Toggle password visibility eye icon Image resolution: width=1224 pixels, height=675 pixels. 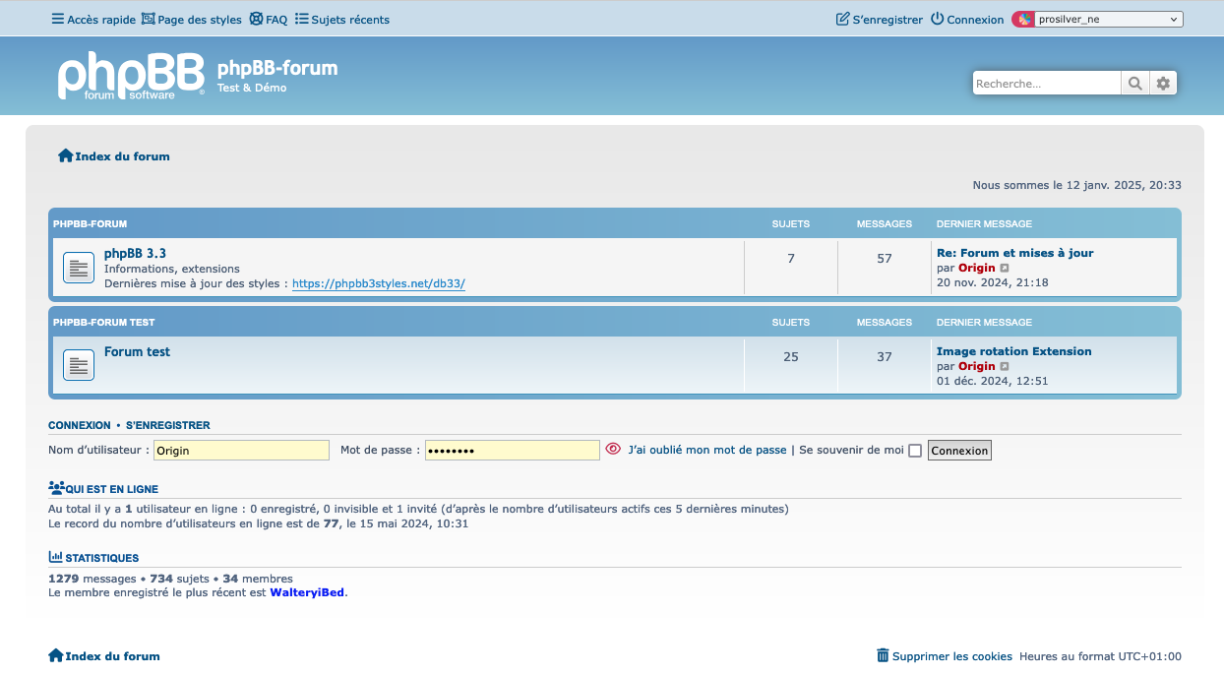pyautogui.click(x=613, y=449)
